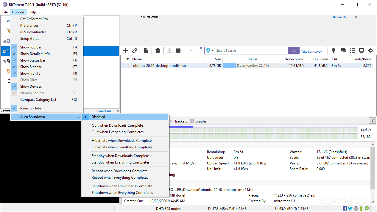The width and height of the screenshot is (377, 212).
Task: Open the lightbulb bundles icon
Action: [334, 51]
